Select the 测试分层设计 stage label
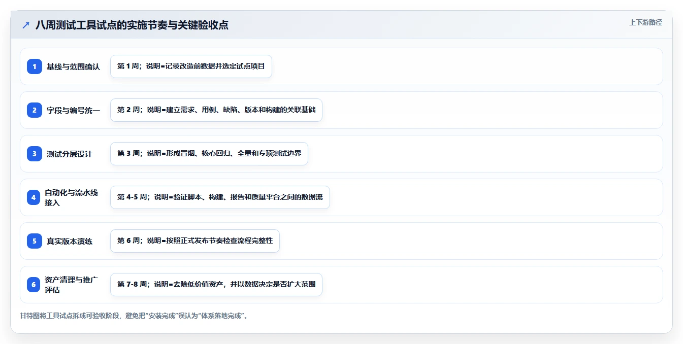This screenshot has width=683, height=344. 70,154
